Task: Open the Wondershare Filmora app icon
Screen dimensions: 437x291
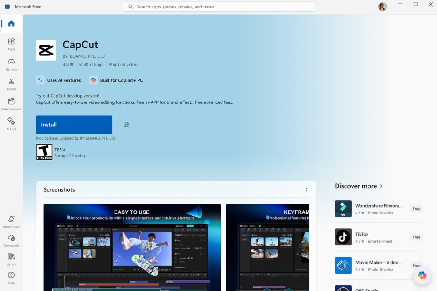Action: (x=343, y=209)
